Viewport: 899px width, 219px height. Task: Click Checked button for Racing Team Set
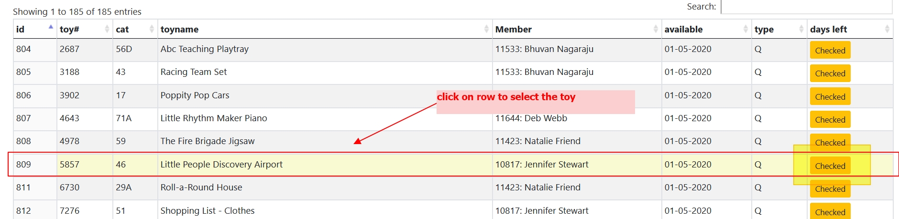[x=830, y=73]
